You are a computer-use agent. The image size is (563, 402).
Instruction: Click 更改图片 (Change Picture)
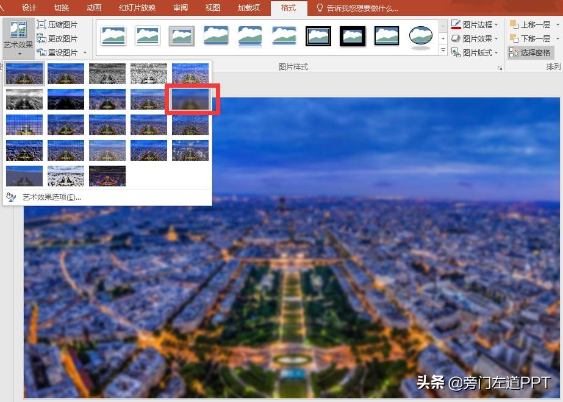click(x=57, y=39)
